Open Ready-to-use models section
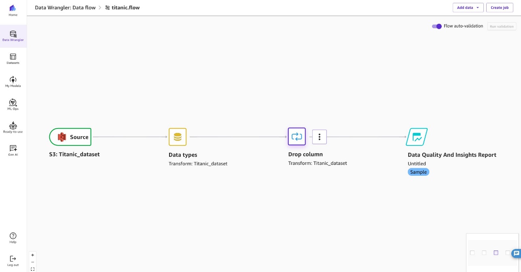The image size is (521, 272). 13,128
